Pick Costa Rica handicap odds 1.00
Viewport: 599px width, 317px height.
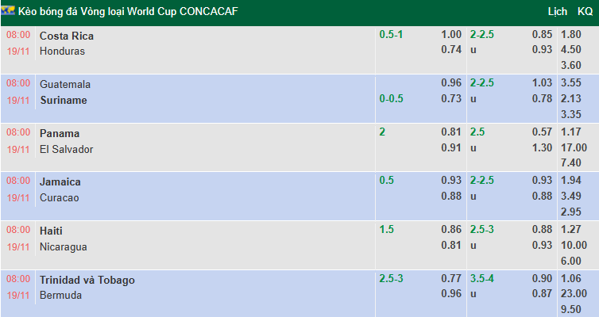tap(451, 34)
